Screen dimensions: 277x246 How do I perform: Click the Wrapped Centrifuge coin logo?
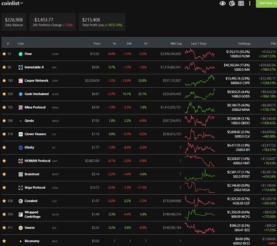[21, 214]
